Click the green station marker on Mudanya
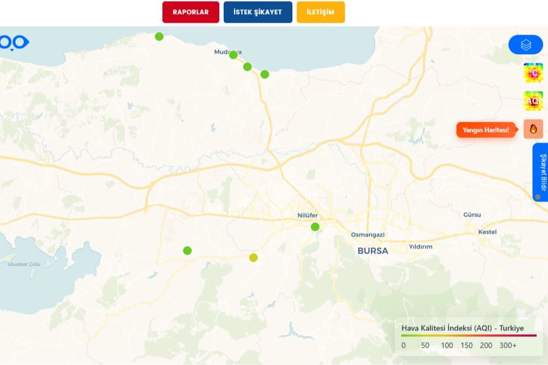The width and height of the screenshot is (548, 365). (233, 55)
